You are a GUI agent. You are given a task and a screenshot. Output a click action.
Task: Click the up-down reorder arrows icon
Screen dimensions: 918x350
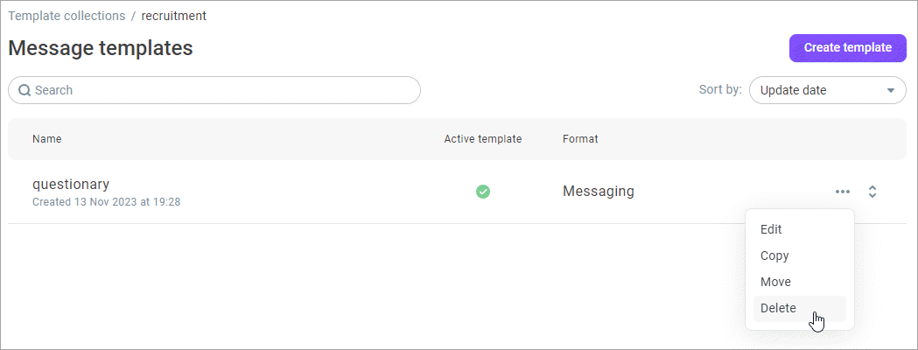872,192
